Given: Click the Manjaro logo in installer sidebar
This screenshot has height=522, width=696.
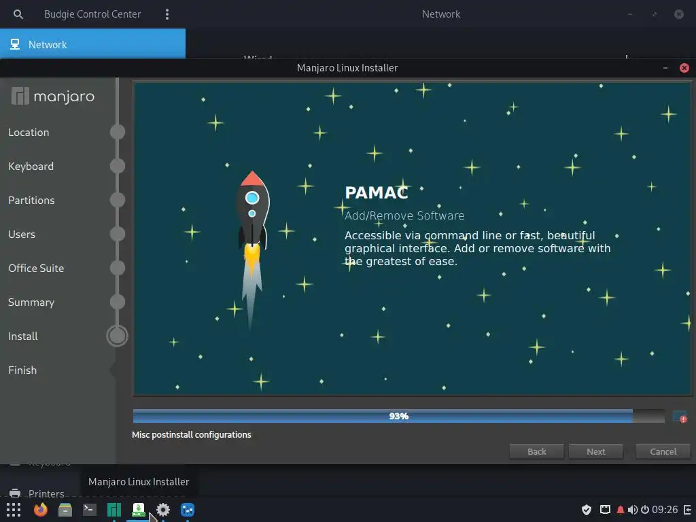Looking at the screenshot, I should pyautogui.click(x=53, y=96).
